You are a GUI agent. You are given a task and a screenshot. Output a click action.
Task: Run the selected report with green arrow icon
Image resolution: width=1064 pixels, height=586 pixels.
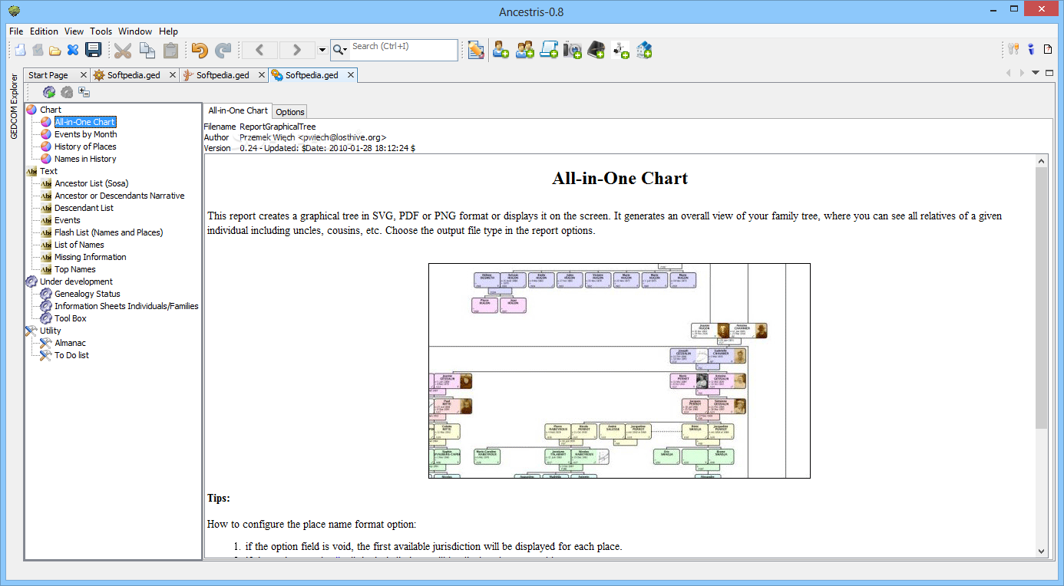tap(49, 92)
